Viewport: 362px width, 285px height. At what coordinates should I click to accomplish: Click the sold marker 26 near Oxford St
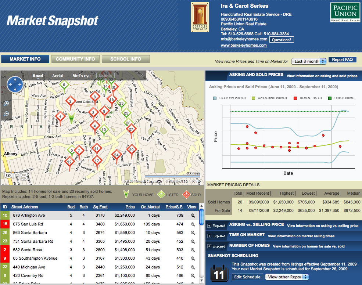pos(128,123)
